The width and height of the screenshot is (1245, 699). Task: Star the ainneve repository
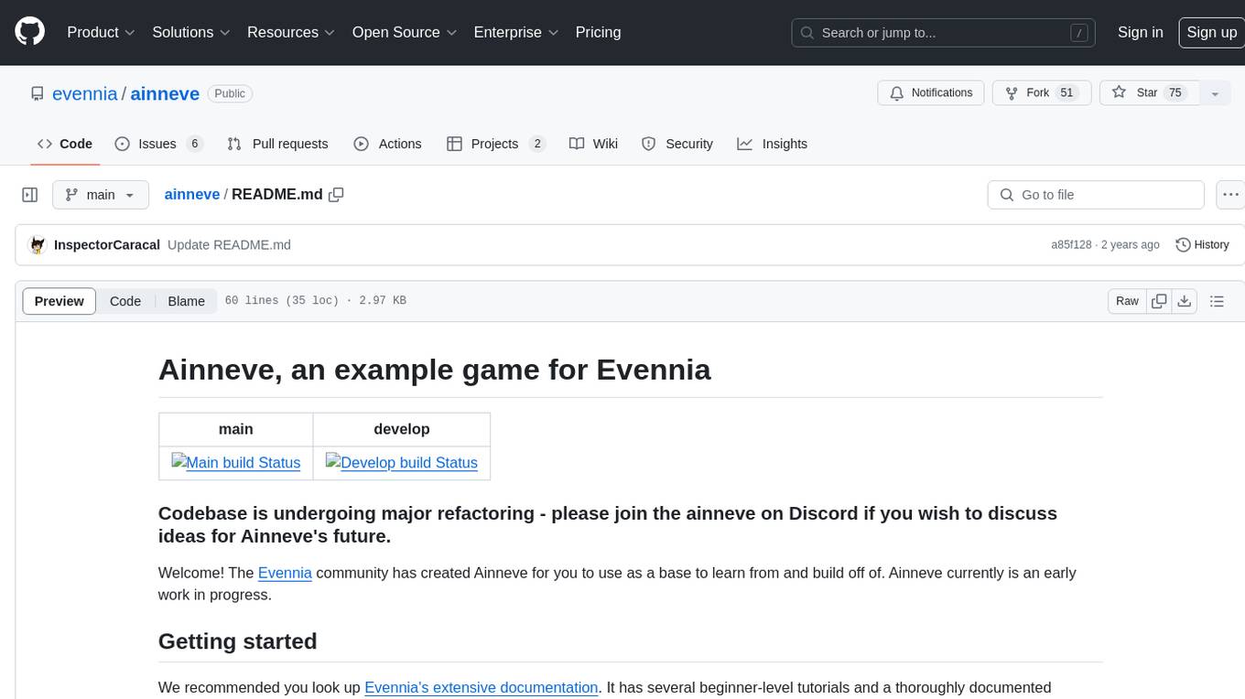coord(1148,93)
